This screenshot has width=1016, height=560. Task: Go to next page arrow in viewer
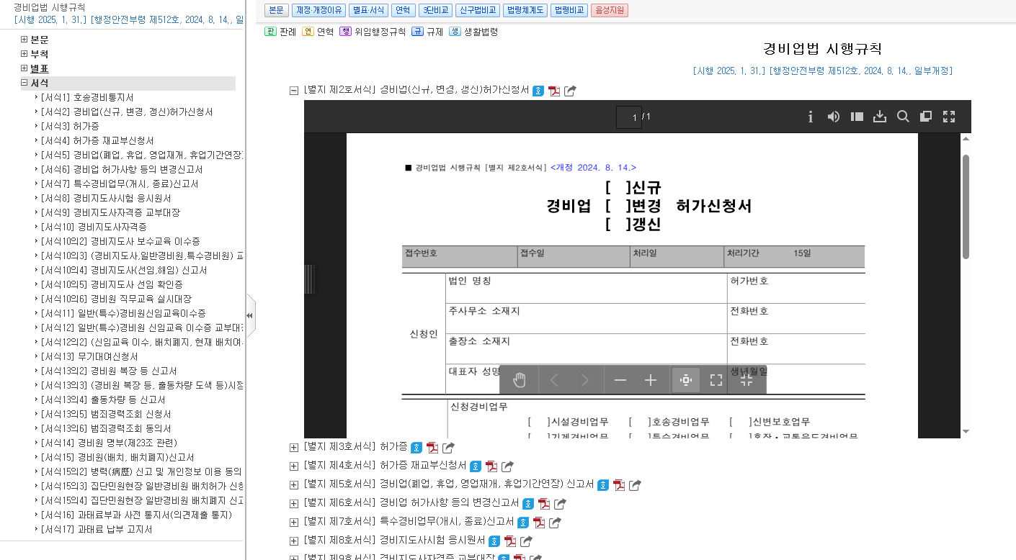point(585,380)
